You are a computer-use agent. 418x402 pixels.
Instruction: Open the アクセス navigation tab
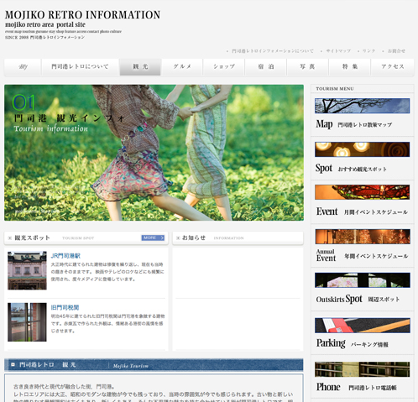point(393,67)
